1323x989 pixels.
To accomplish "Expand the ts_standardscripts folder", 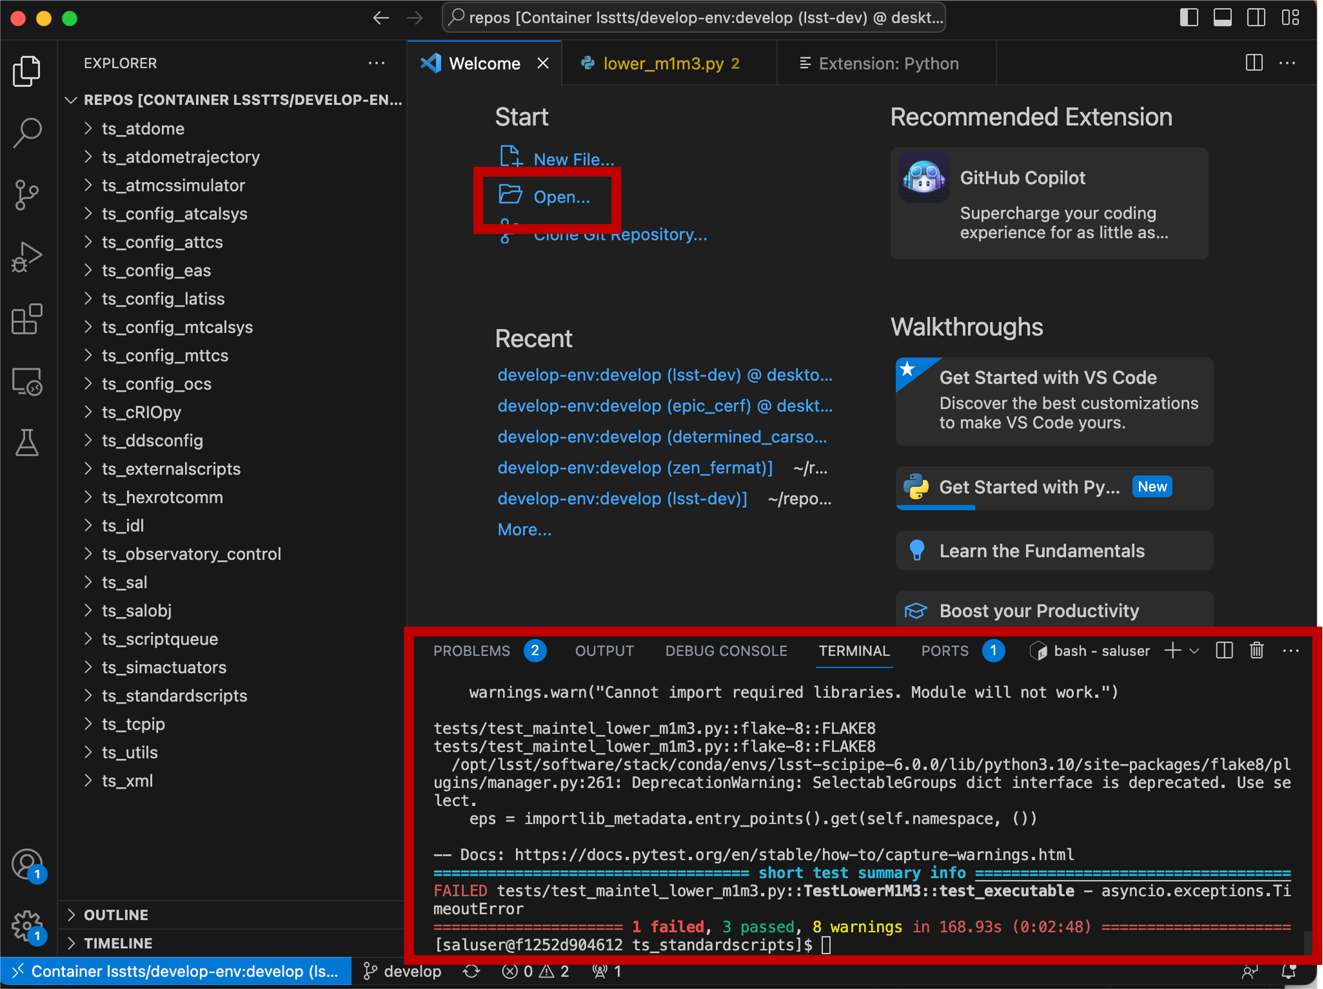I will tap(174, 696).
